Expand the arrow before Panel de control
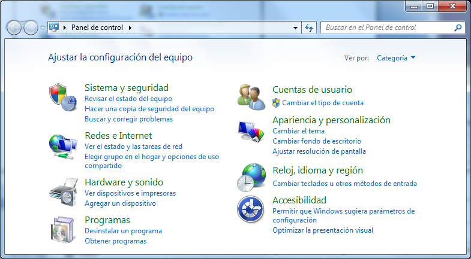 click(65, 28)
